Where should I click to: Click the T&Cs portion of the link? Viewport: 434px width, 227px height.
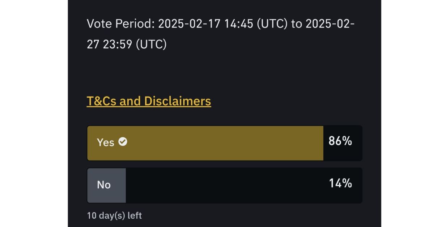(x=102, y=101)
